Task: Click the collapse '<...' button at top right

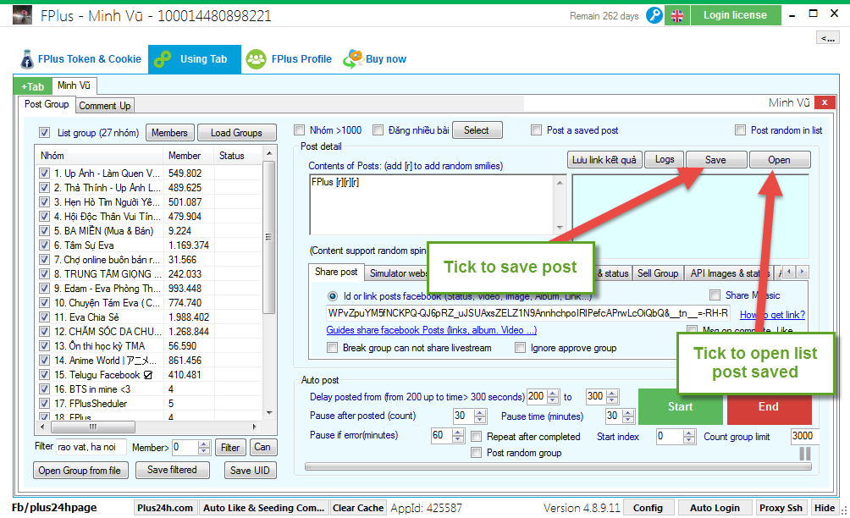Action: [x=828, y=38]
